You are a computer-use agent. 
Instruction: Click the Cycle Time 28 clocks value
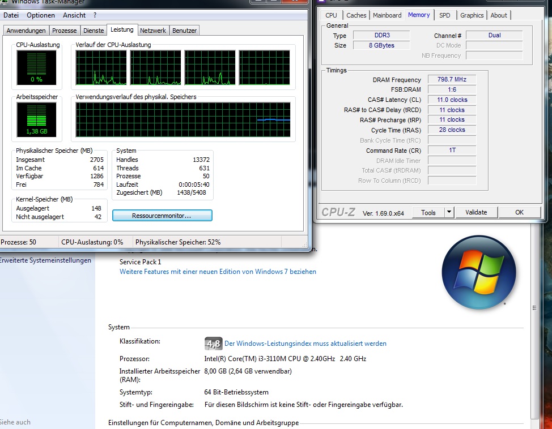[452, 130]
